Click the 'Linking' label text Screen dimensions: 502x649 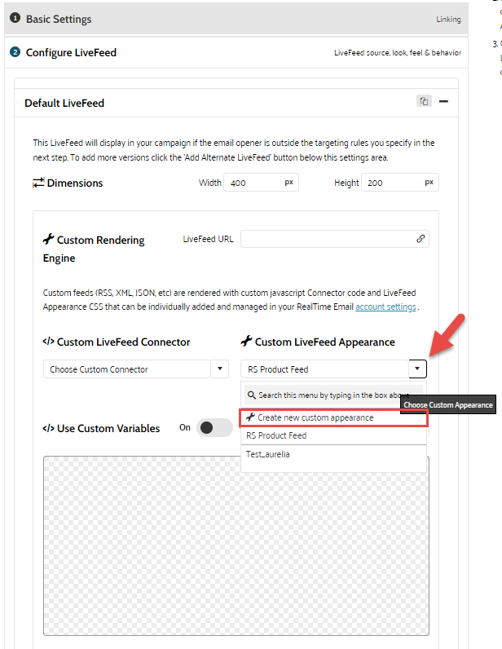point(448,20)
